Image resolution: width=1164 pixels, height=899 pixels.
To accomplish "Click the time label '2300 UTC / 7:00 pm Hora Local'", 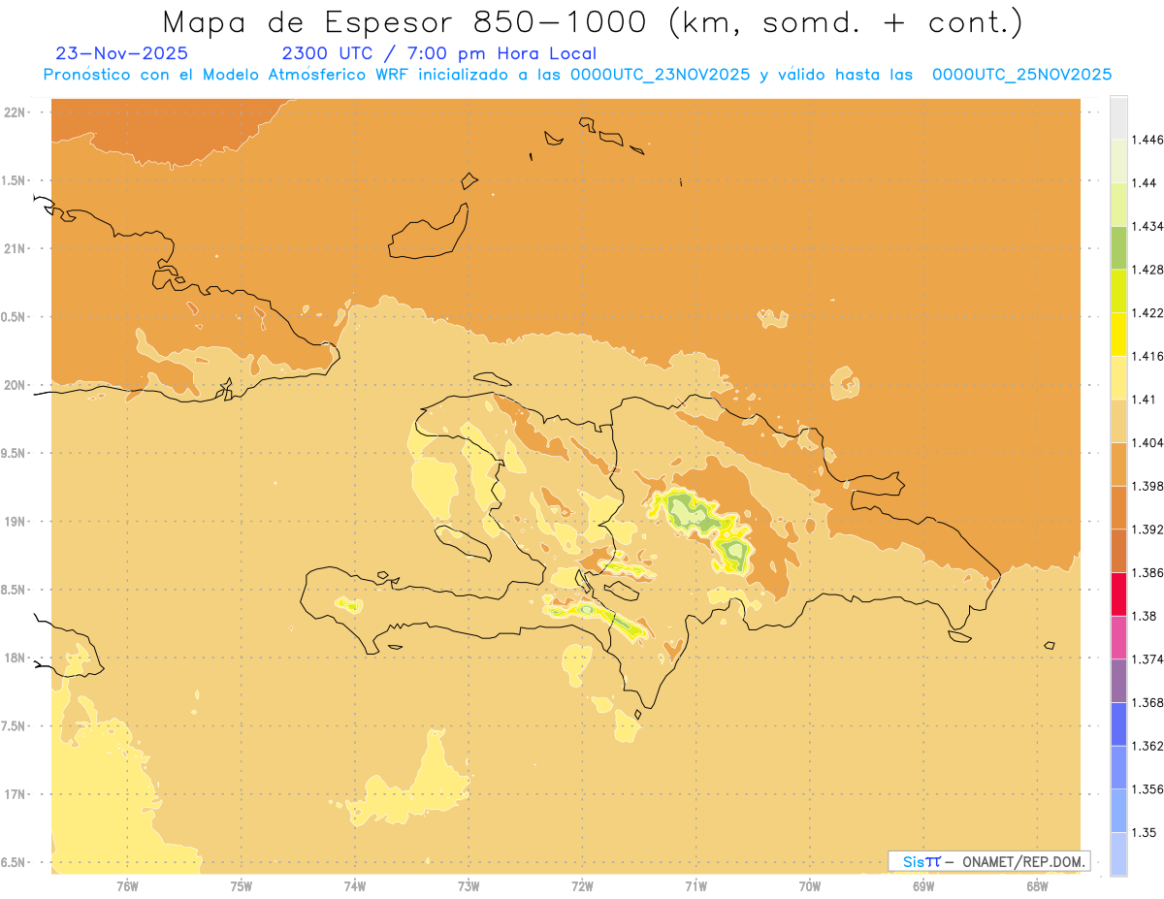I will coord(439,54).
